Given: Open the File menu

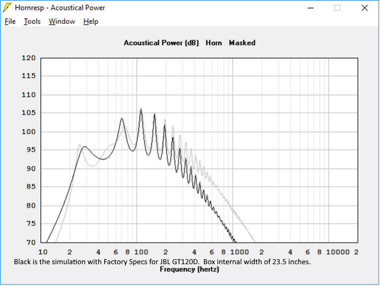Looking at the screenshot, I should 10,21.
